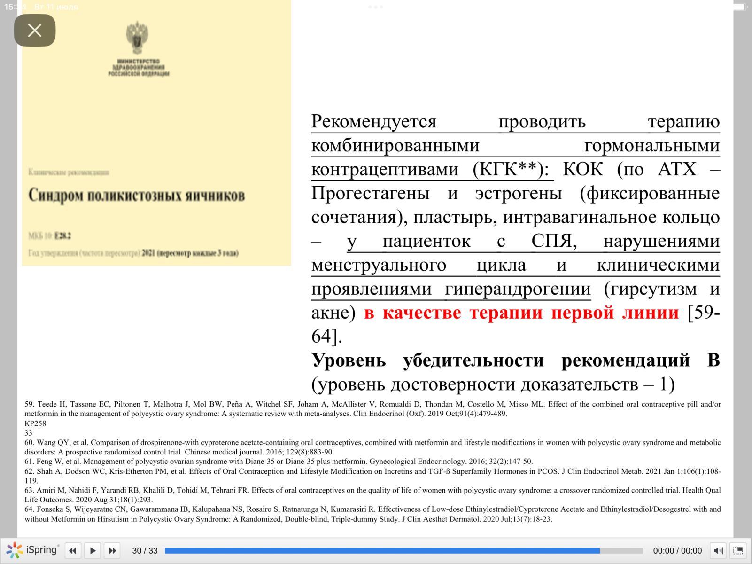Go to the previous slide

[73, 550]
